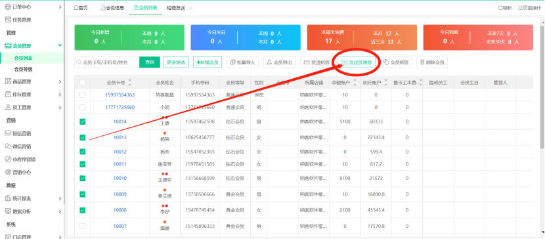Click the phone number cell 13587462598

[x=200, y=121]
